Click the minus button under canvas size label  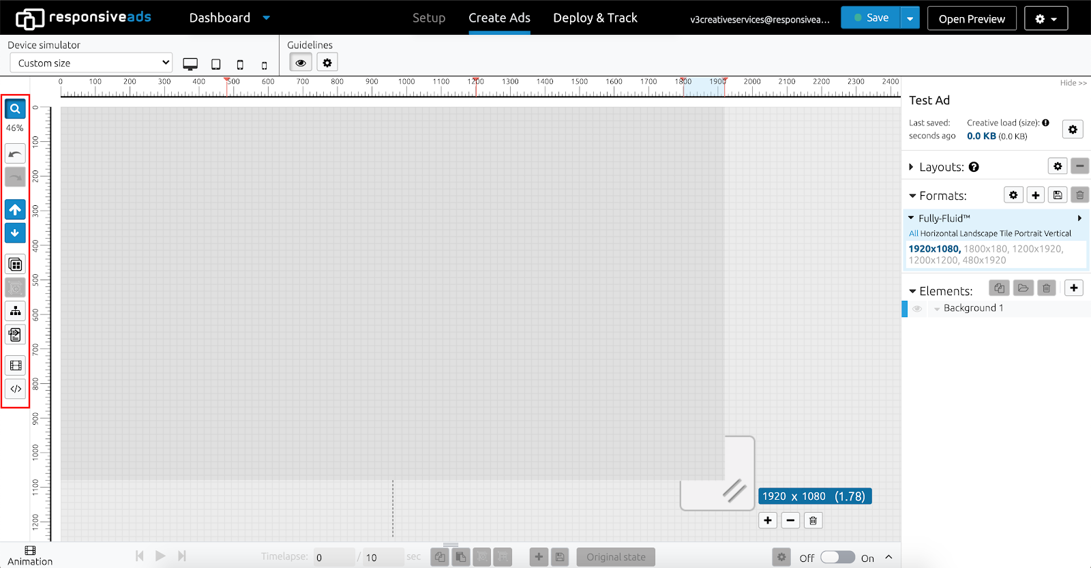pos(790,520)
